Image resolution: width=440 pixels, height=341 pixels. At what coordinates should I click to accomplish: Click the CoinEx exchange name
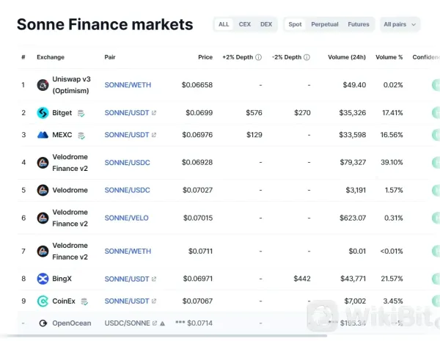click(x=64, y=301)
